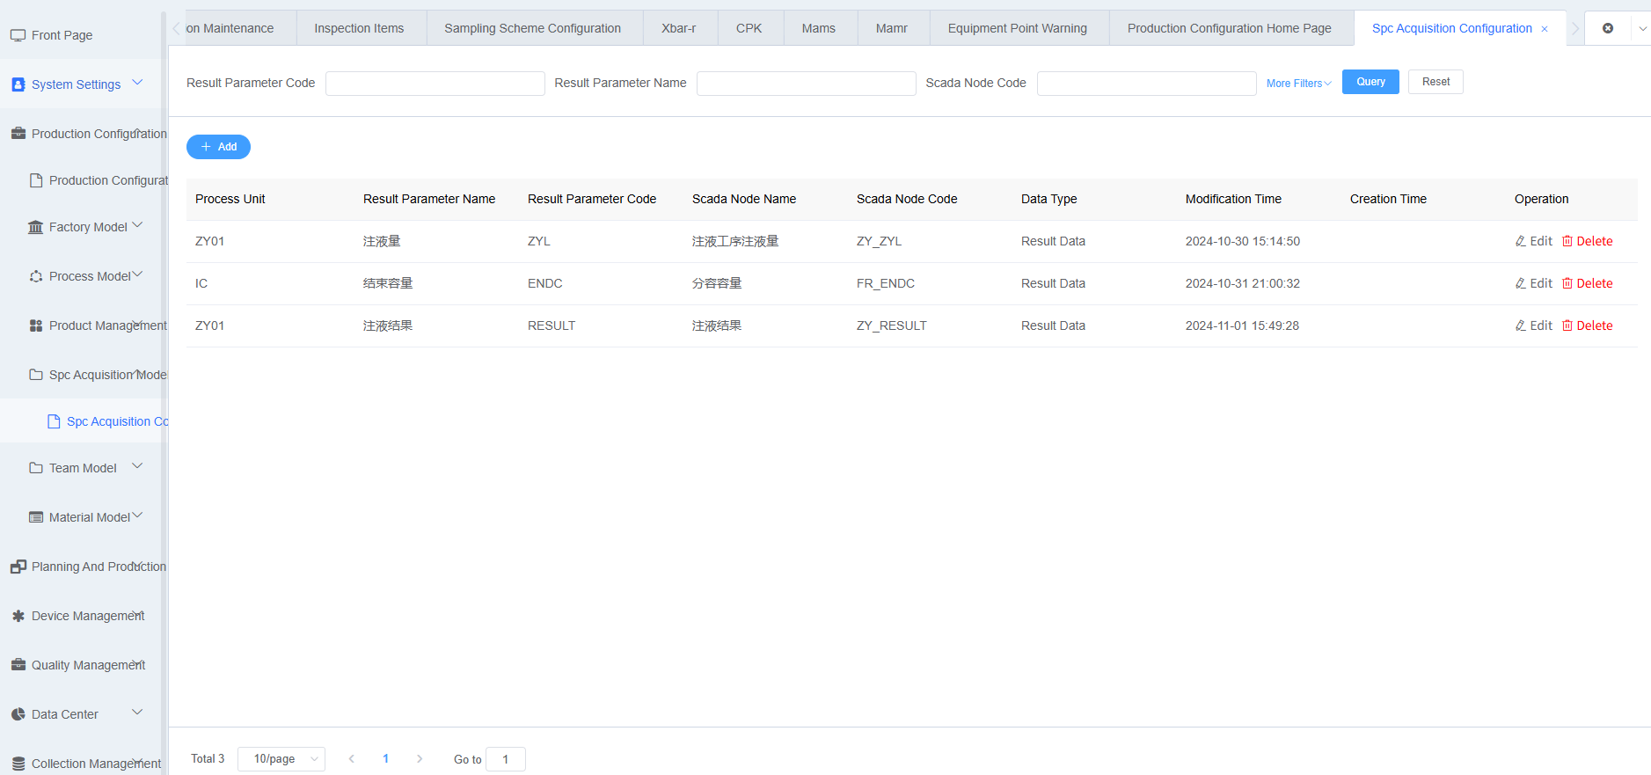Delete the RESULT parameter row
This screenshot has width=1651, height=775.
tap(1587, 325)
